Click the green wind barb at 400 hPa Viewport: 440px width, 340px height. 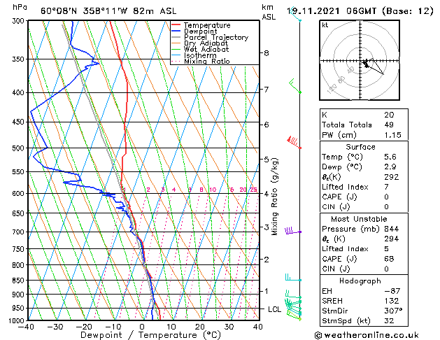tap(295, 87)
